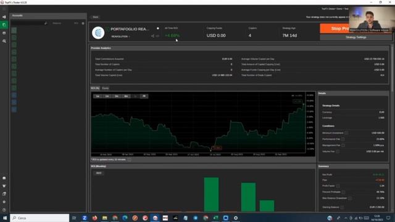Open the help icon at sidebar bottom
The width and height of the screenshot is (395, 222).
(4, 210)
